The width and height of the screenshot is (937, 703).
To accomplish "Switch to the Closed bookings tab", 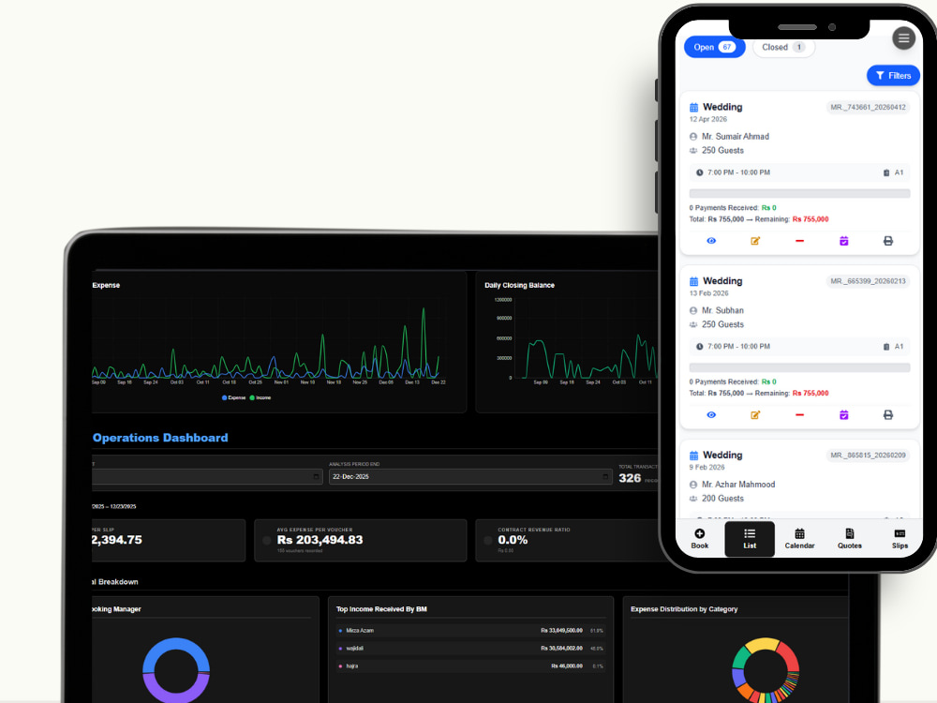I will tap(783, 47).
